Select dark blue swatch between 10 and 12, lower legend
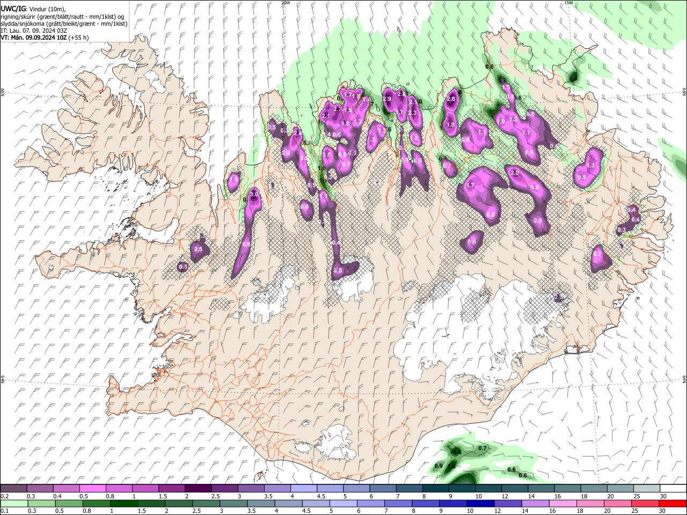687x515 pixels. coord(481,503)
